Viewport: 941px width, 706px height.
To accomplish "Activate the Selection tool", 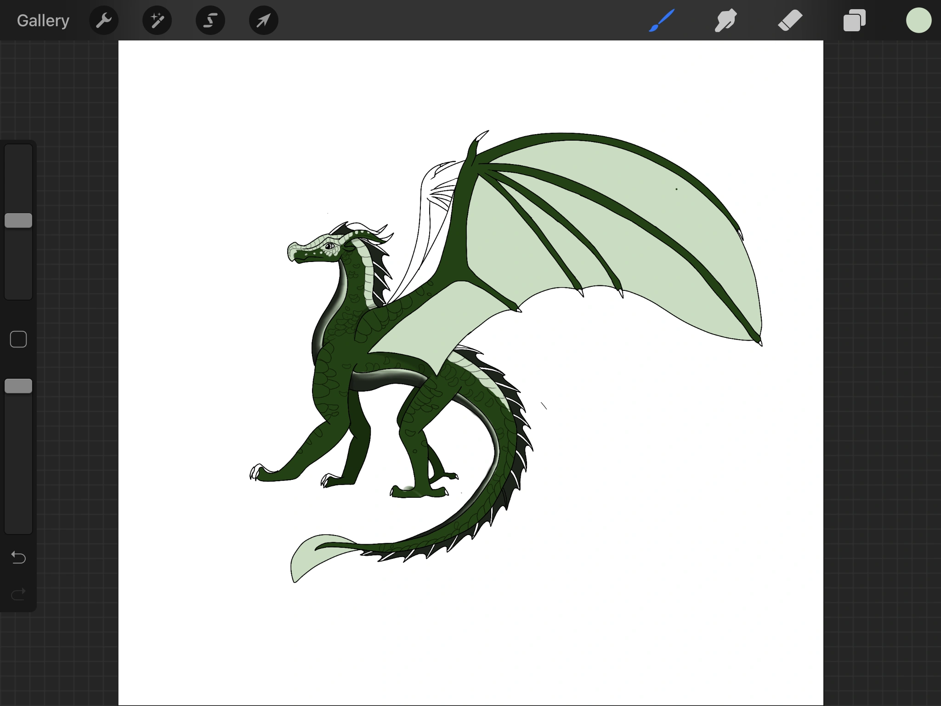I will click(210, 21).
